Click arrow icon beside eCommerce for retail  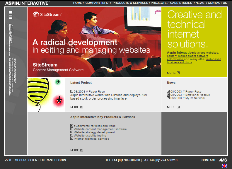(71, 125)
